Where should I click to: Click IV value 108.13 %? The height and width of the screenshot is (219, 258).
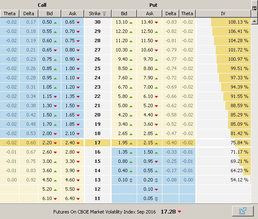coord(223,22)
